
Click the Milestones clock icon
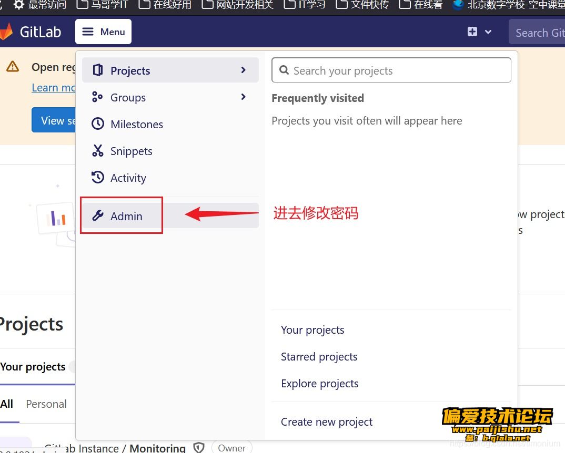point(98,124)
